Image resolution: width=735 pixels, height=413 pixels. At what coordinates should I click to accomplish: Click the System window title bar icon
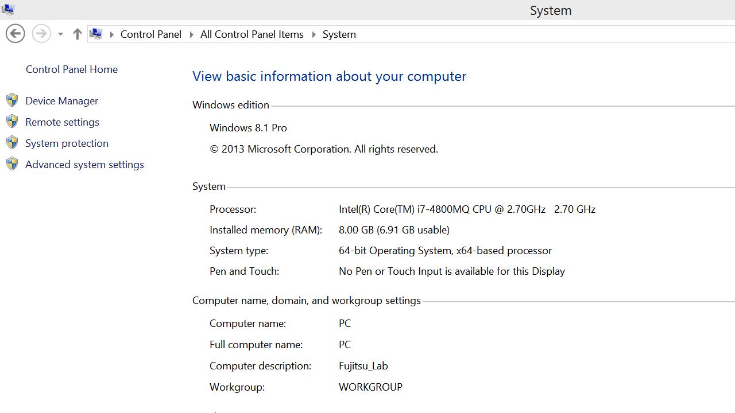(8, 9)
